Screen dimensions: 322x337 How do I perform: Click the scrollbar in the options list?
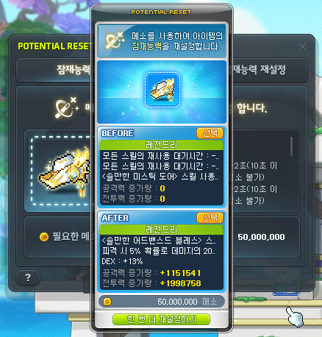click(x=291, y=146)
